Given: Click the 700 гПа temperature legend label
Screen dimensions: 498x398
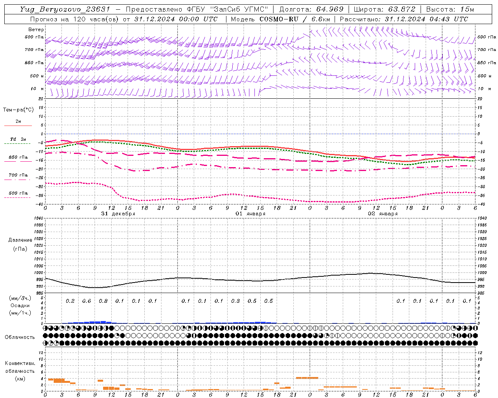Looking at the screenshot, I should [18, 175].
